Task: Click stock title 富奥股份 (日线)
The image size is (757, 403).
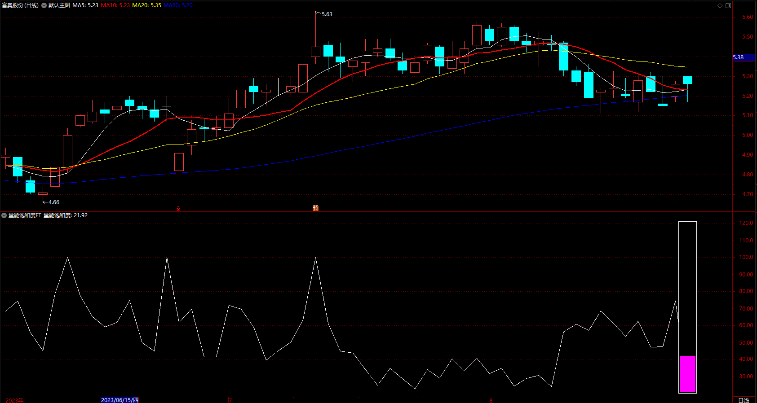Action: [x=20, y=5]
